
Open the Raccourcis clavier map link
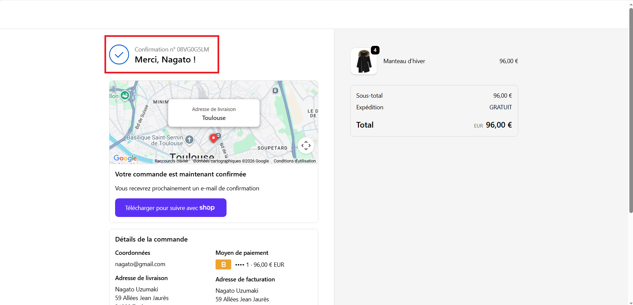point(171,161)
